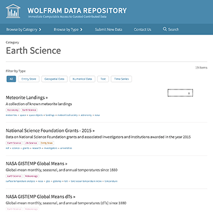Filter results by Entity Store
Viewport: 213px width, 213px height.
coord(29,79)
